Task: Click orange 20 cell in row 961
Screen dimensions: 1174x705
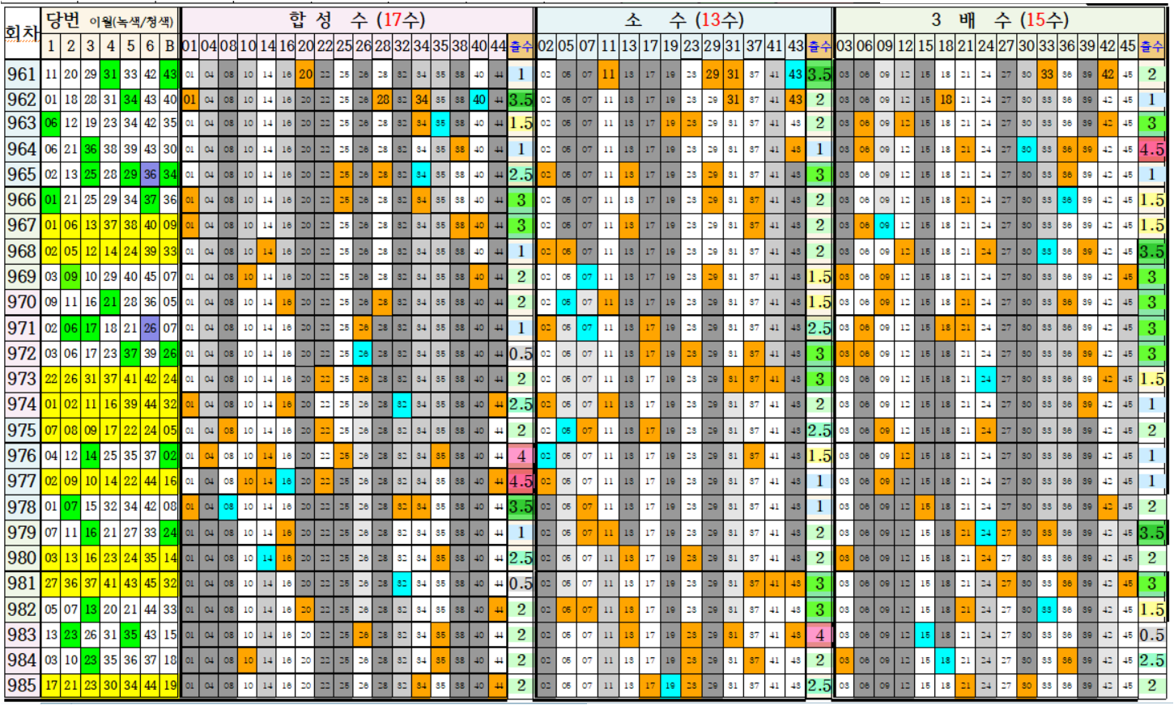Action: 305,74
